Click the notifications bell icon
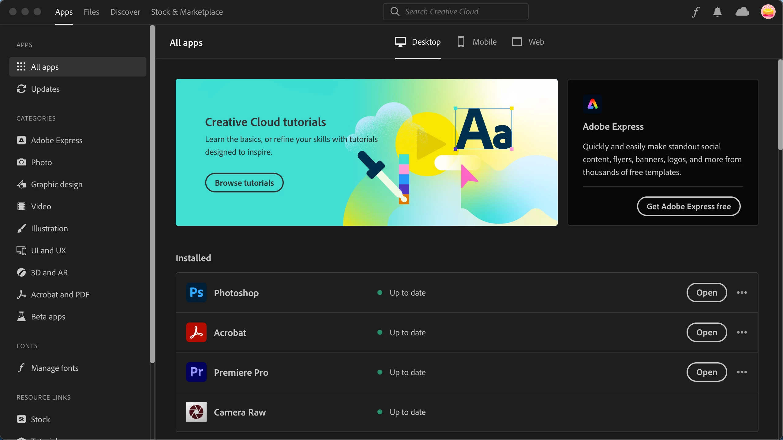 717,12
